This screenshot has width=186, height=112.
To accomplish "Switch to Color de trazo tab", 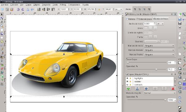I will [144, 19].
